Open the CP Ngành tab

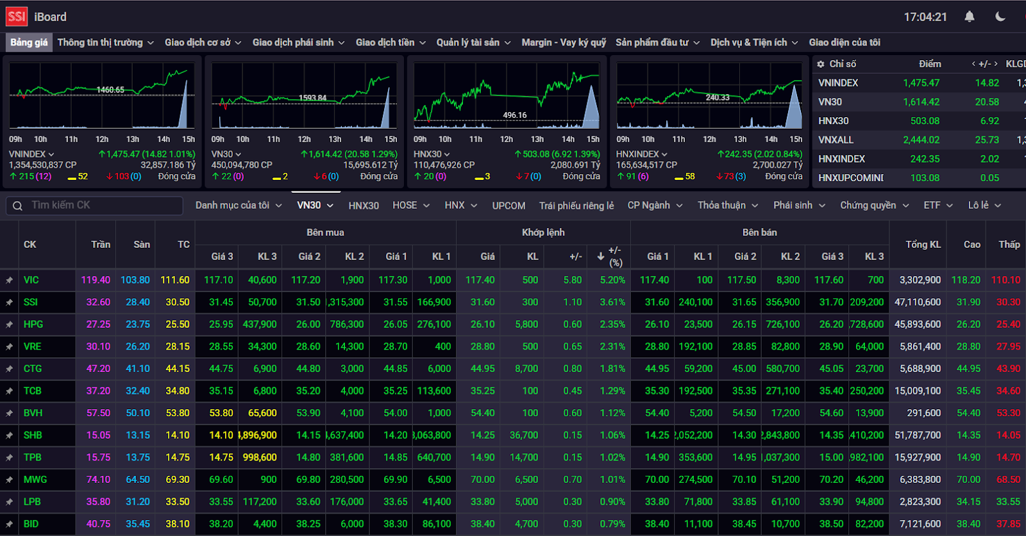pyautogui.click(x=655, y=206)
